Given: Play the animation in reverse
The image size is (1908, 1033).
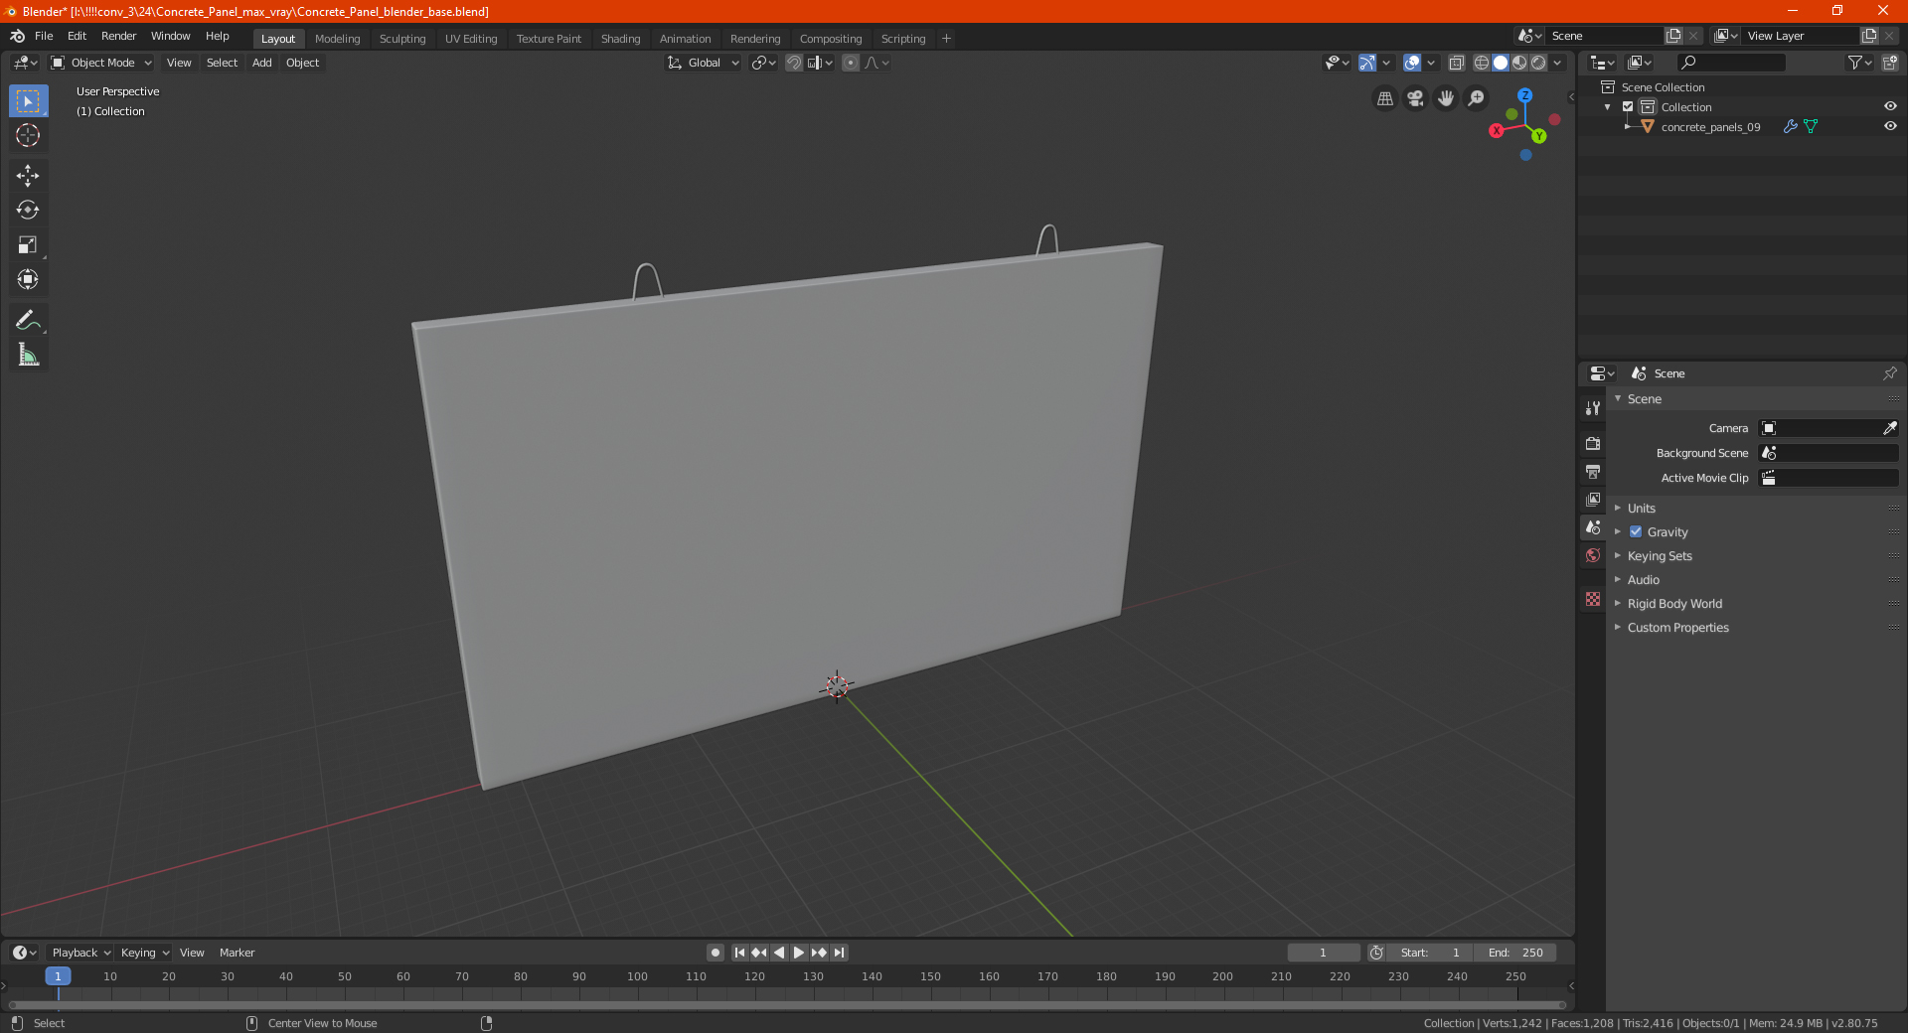Looking at the screenshot, I should 779,953.
